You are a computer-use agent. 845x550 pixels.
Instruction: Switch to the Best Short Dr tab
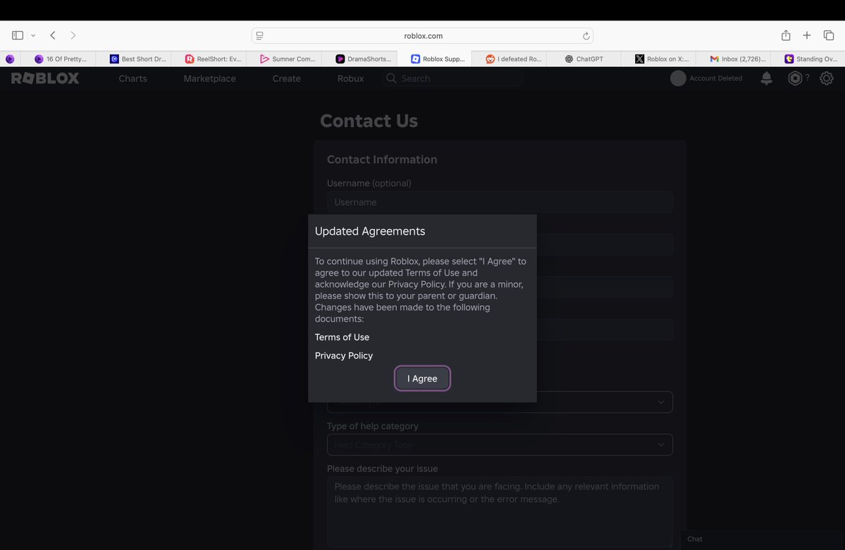pos(134,59)
